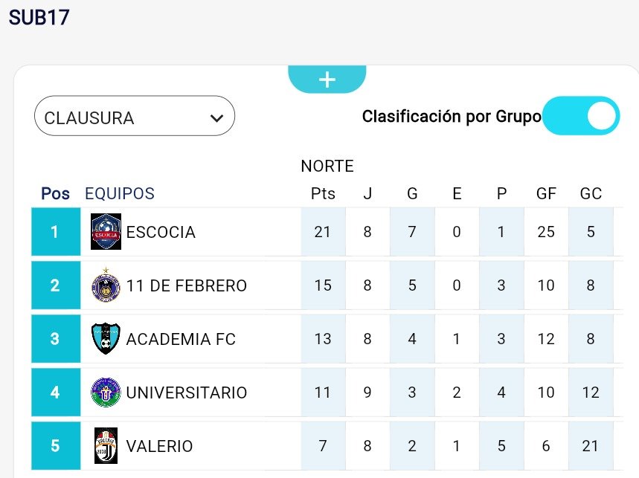The height and width of the screenshot is (478, 639).
Task: Click the GC column header
Action: (591, 194)
